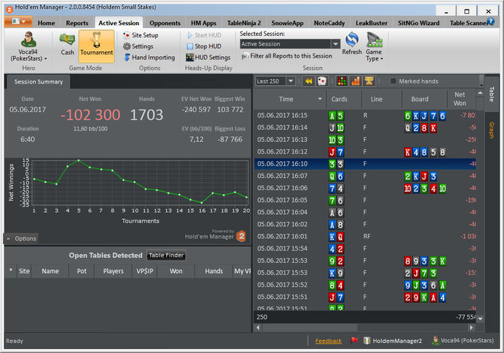This screenshot has width=504, height=353.
Task: Switch to the vertical Graph side tab
Action: [492, 130]
